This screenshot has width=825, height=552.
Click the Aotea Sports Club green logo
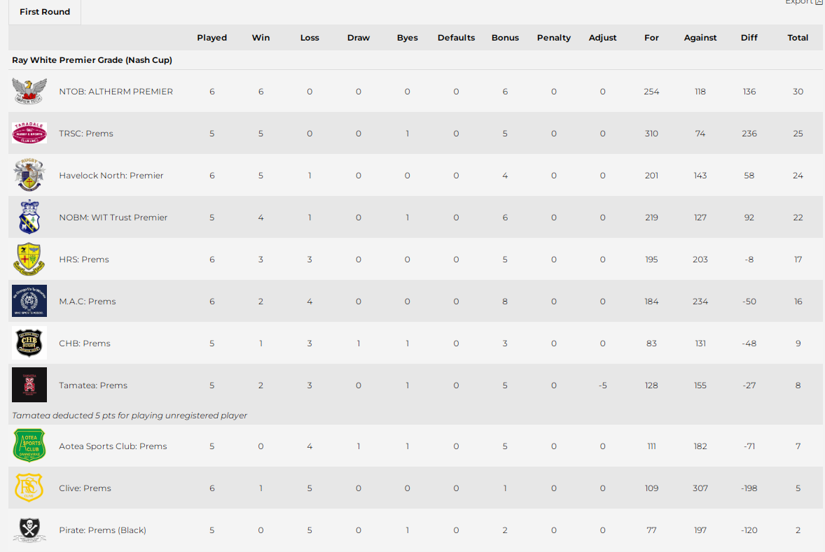tap(29, 446)
